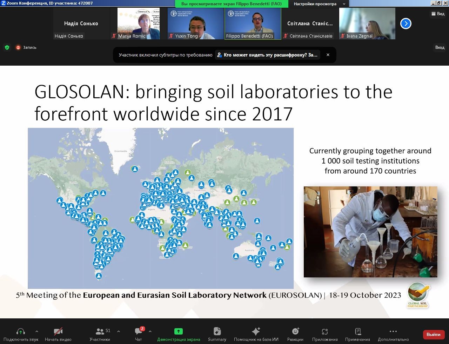Restore the Zoom window size
Image resolution: width=449 pixels, height=344 pixels.
[439, 3]
